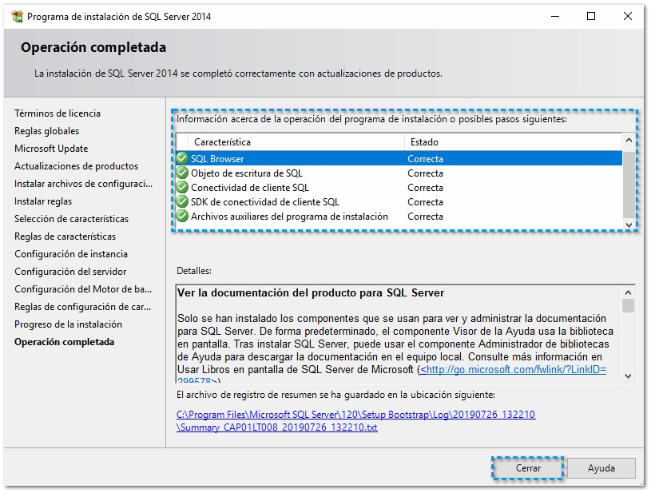Select the Conectividad de cliente SQL row
This screenshot has width=651, height=493.
coord(399,188)
